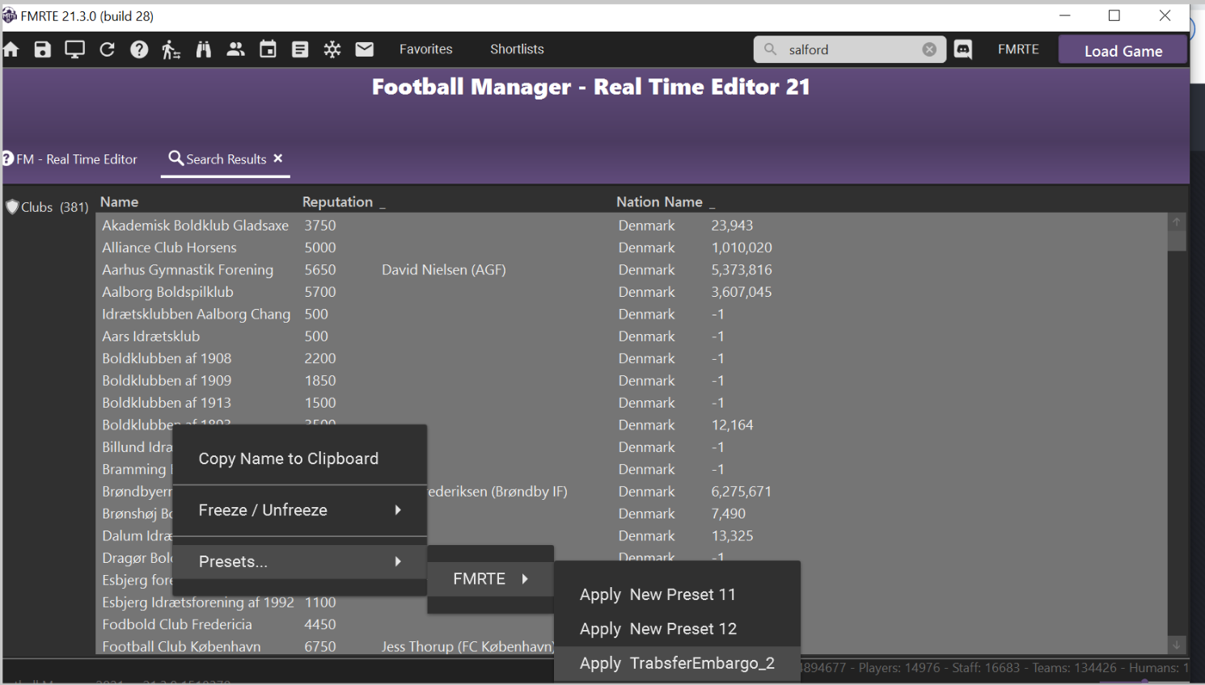
Task: Click the magnifier icon in search box
Action: [x=771, y=49]
